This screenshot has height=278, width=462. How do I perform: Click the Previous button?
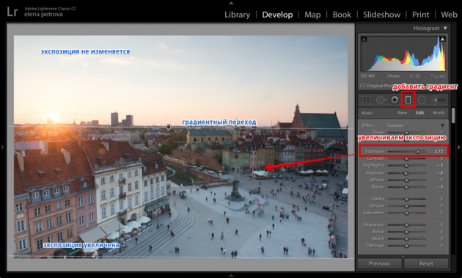[380, 263]
